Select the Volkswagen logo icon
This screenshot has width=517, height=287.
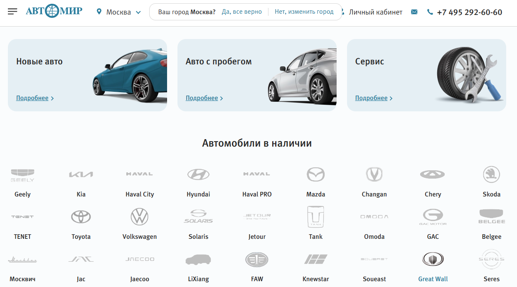(140, 216)
